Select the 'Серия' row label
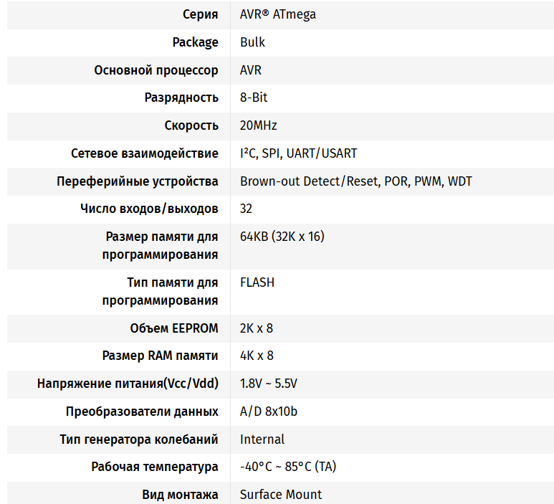Viewport: 554px width, 504px height. point(197,14)
